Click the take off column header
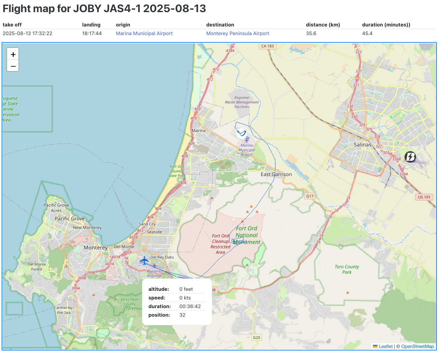 click(x=12, y=25)
